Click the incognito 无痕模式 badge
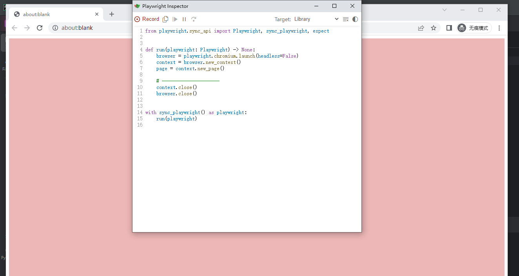Viewport: 519px width, 276px height. point(474,28)
